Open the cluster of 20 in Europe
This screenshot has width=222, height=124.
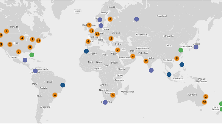tap(97, 34)
